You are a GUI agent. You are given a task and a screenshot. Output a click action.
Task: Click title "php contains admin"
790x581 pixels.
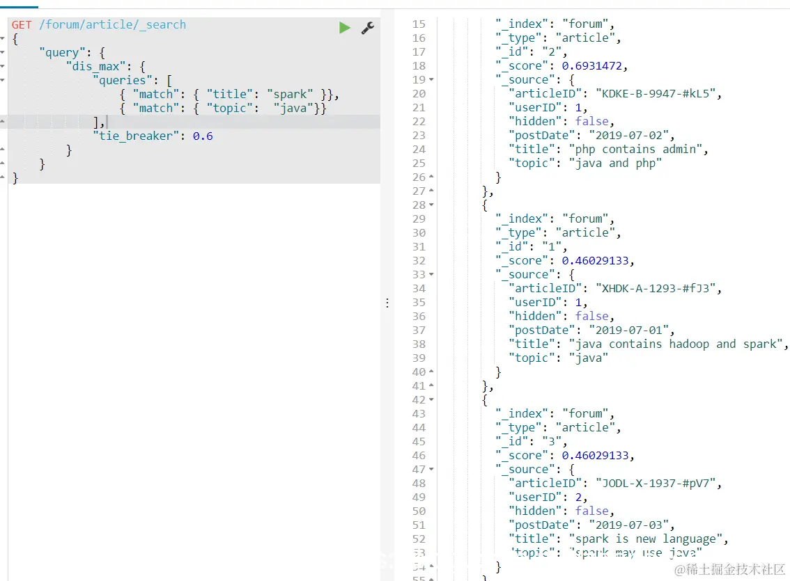[636, 150]
